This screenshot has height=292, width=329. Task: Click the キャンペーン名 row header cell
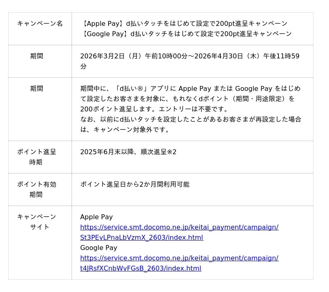40,23
